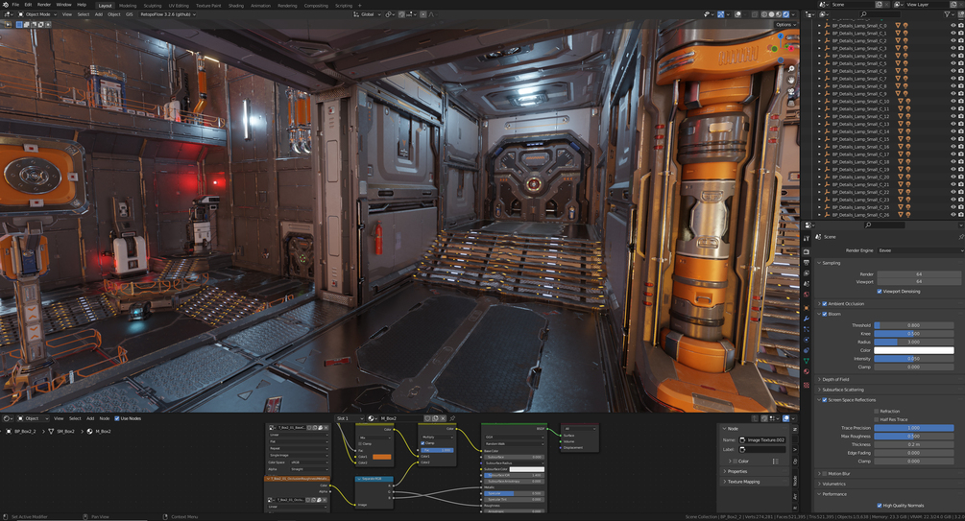Screen dimensions: 965x521
Task: Select wireframe viewport shading
Action: click(764, 14)
